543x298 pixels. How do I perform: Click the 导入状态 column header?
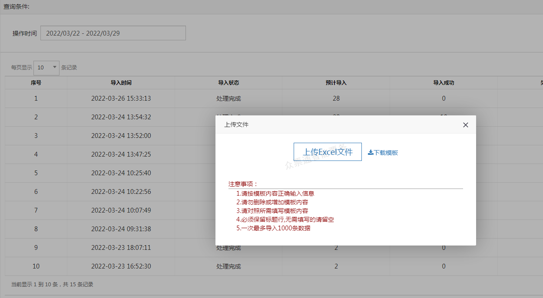tap(228, 83)
